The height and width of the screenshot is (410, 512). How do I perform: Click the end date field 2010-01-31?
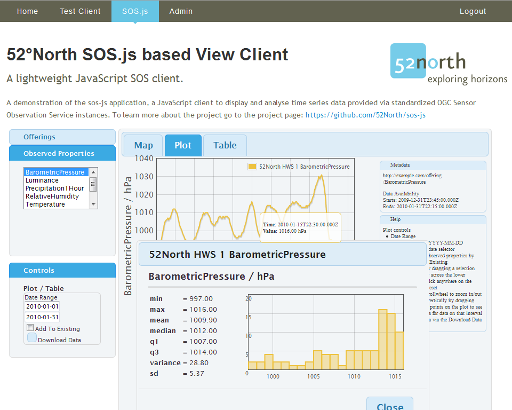[42, 317]
